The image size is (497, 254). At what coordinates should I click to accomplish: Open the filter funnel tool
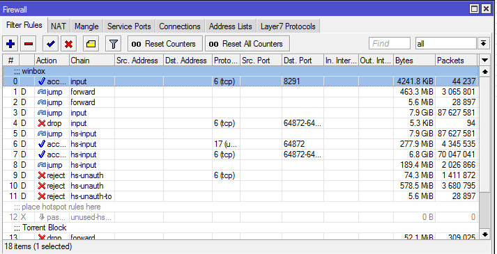113,44
